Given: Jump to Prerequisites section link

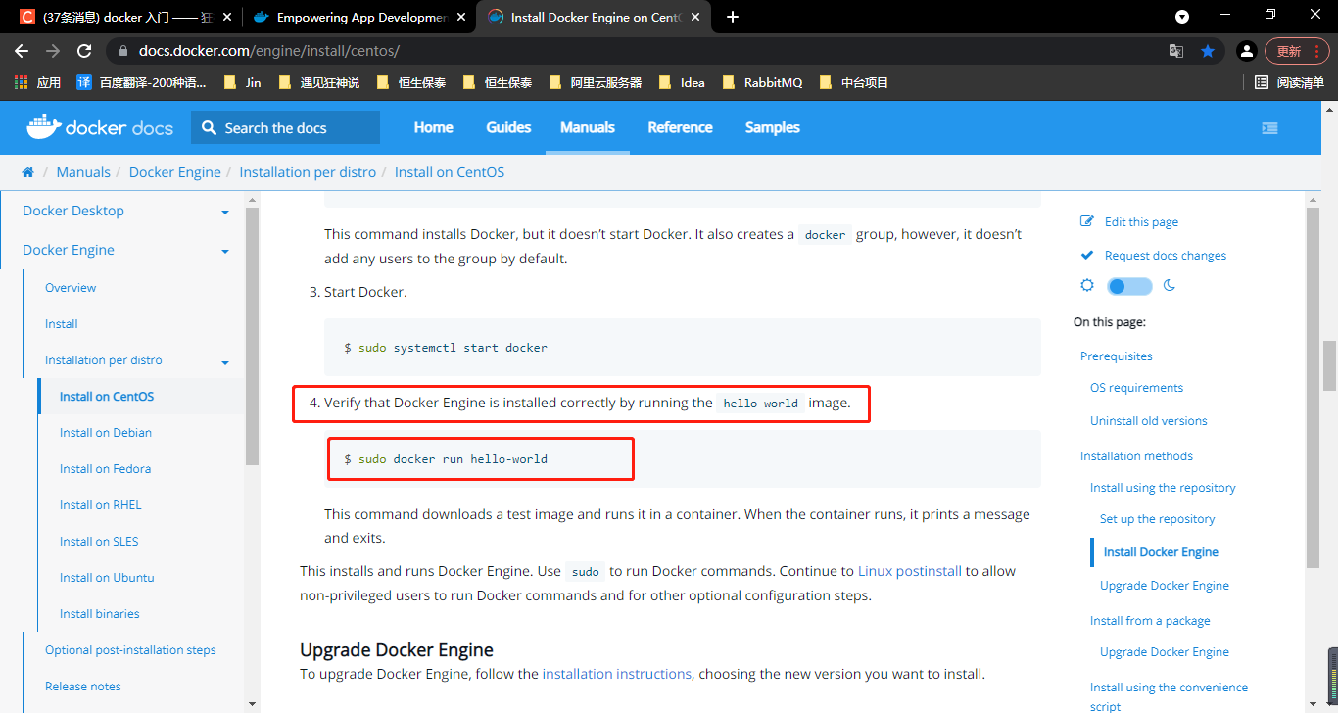Looking at the screenshot, I should click(x=1116, y=356).
